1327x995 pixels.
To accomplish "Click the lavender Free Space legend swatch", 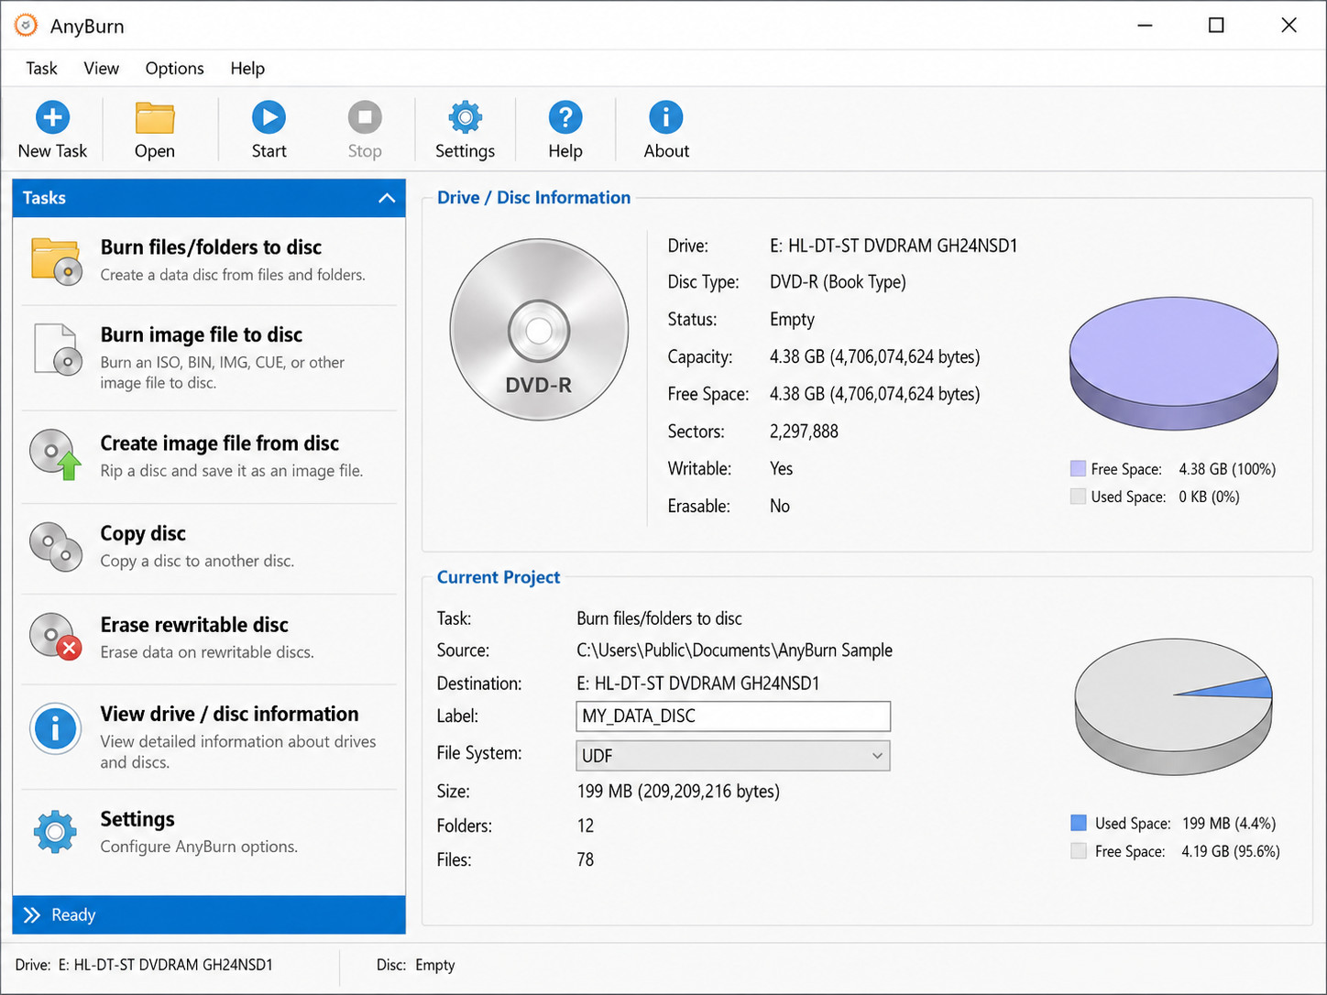I will (1078, 469).
